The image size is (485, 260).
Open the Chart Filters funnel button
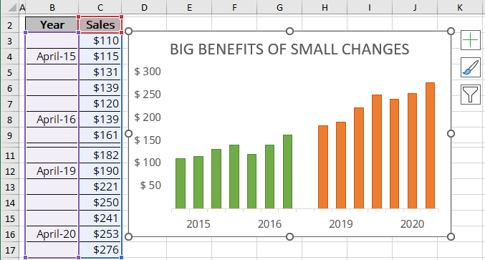(471, 95)
